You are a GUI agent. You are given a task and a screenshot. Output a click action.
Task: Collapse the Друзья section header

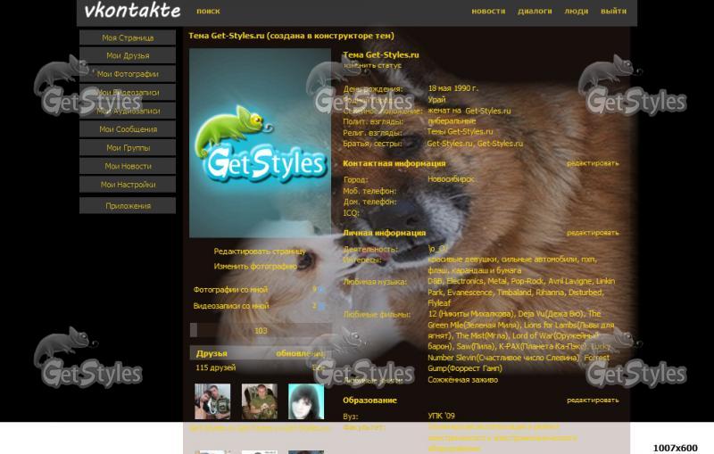[212, 353]
